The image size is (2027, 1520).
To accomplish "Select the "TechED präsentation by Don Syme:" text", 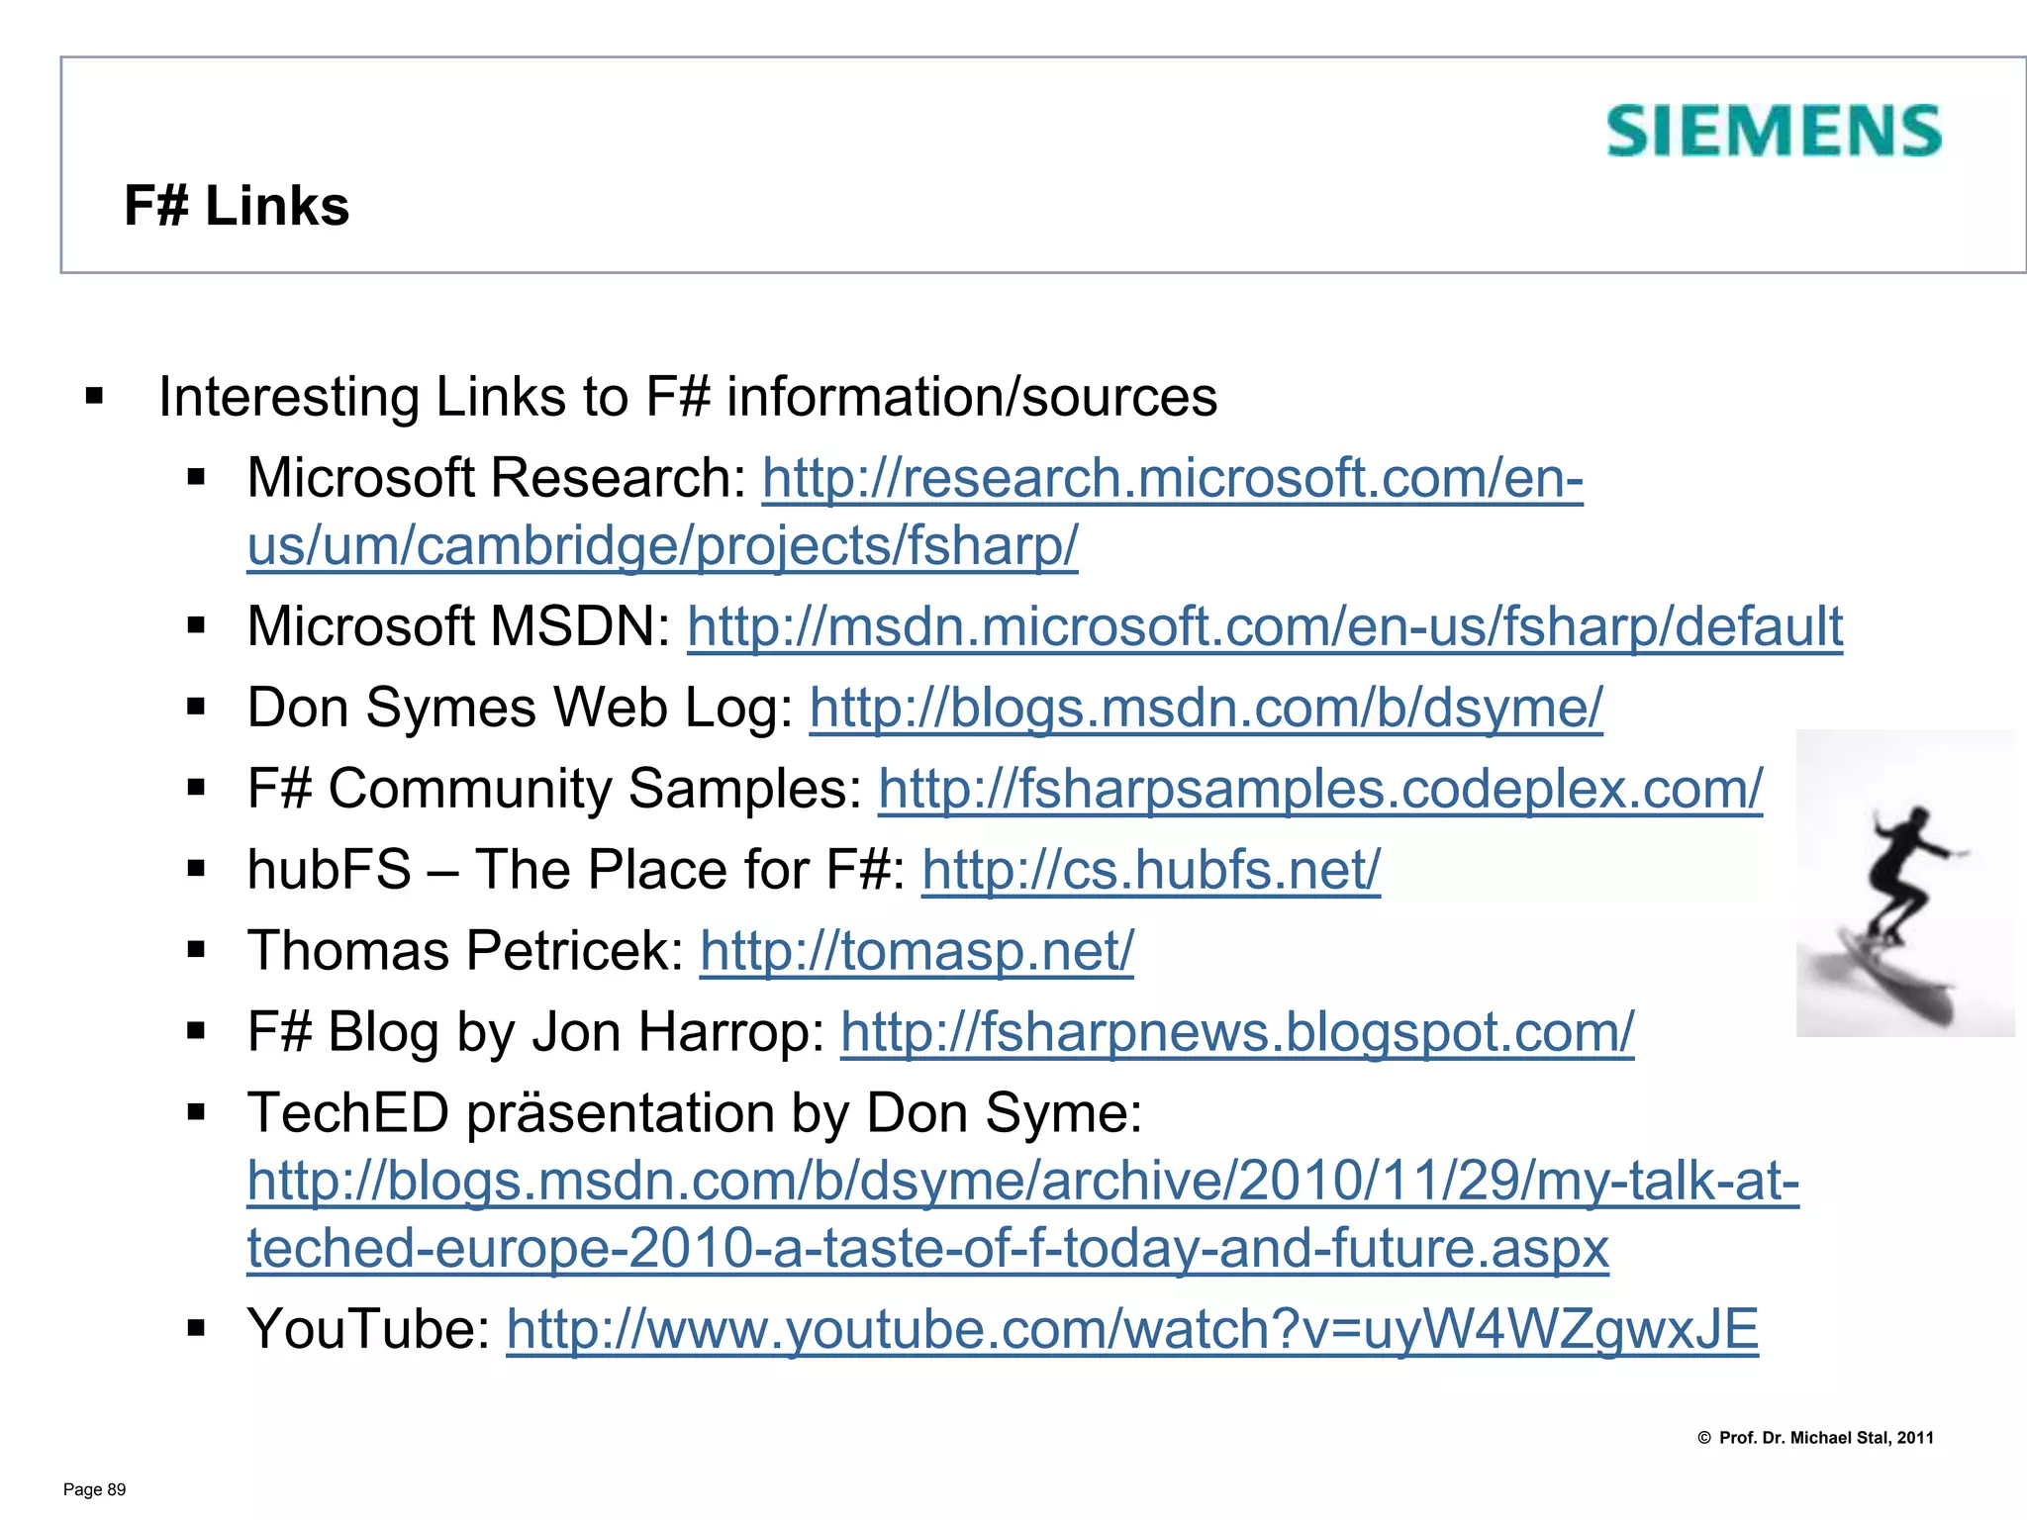I will pyautogui.click(x=695, y=1113).
